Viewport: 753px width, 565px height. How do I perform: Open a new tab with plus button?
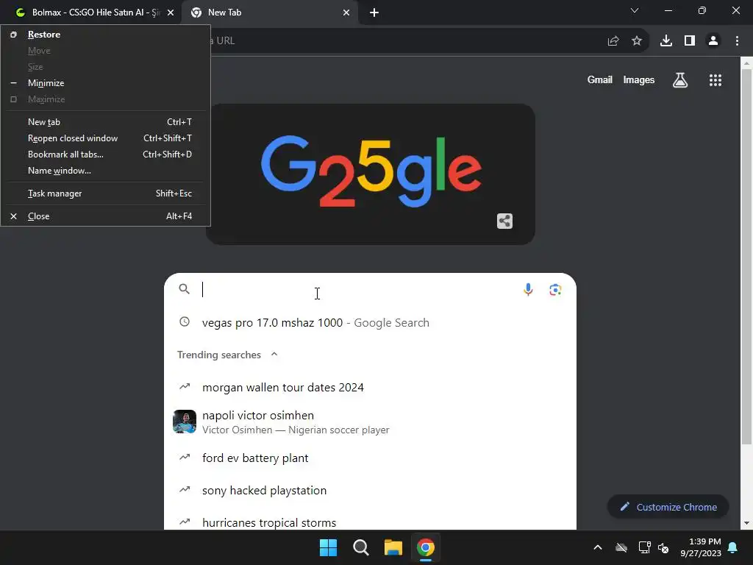[374, 13]
